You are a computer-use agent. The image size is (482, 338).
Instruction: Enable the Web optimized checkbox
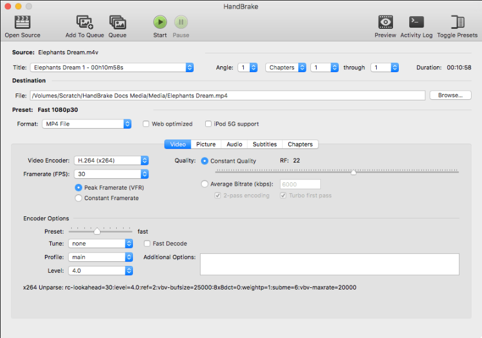(146, 124)
